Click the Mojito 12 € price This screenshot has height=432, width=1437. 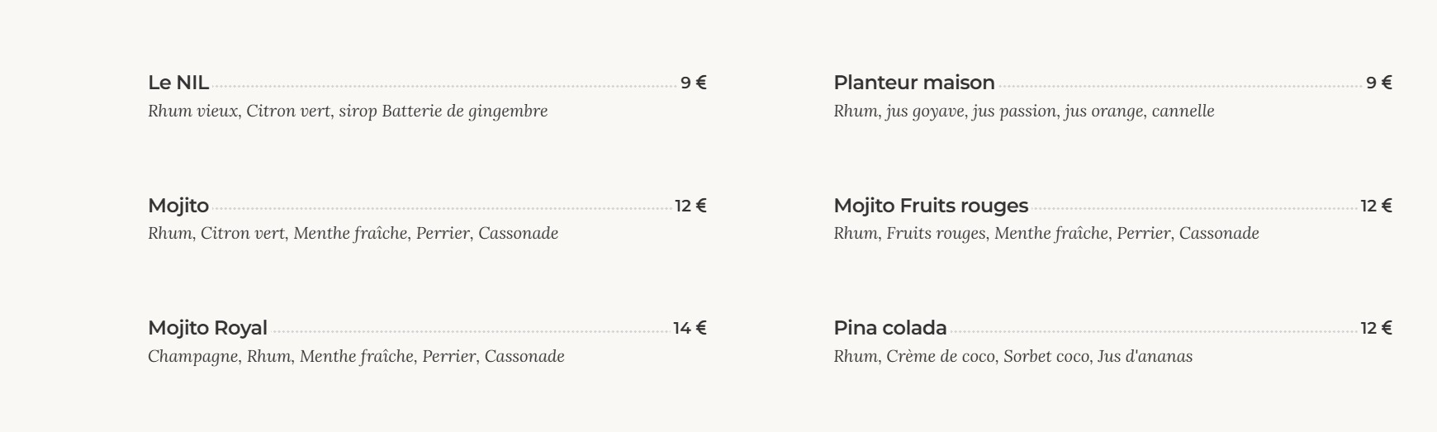click(x=691, y=206)
